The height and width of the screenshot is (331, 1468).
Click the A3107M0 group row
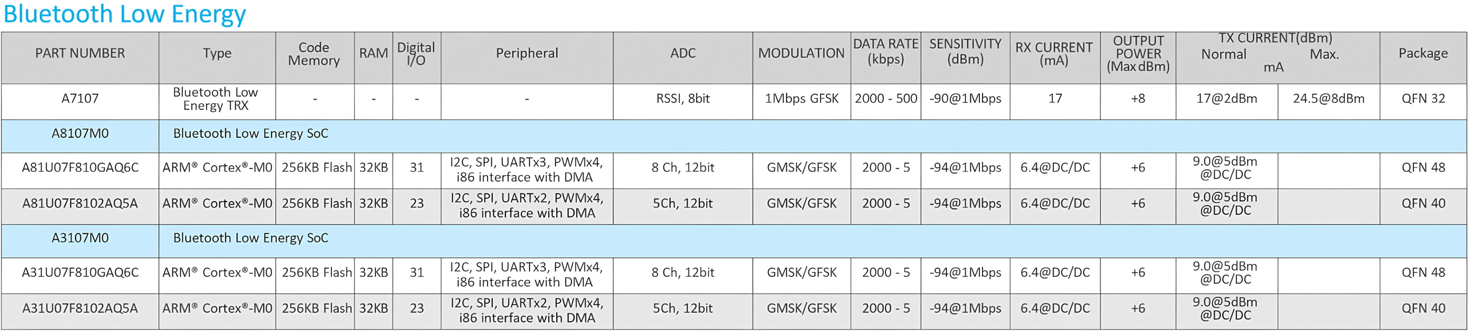point(734,241)
